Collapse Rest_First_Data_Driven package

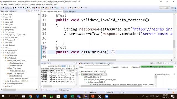tap(6, 61)
